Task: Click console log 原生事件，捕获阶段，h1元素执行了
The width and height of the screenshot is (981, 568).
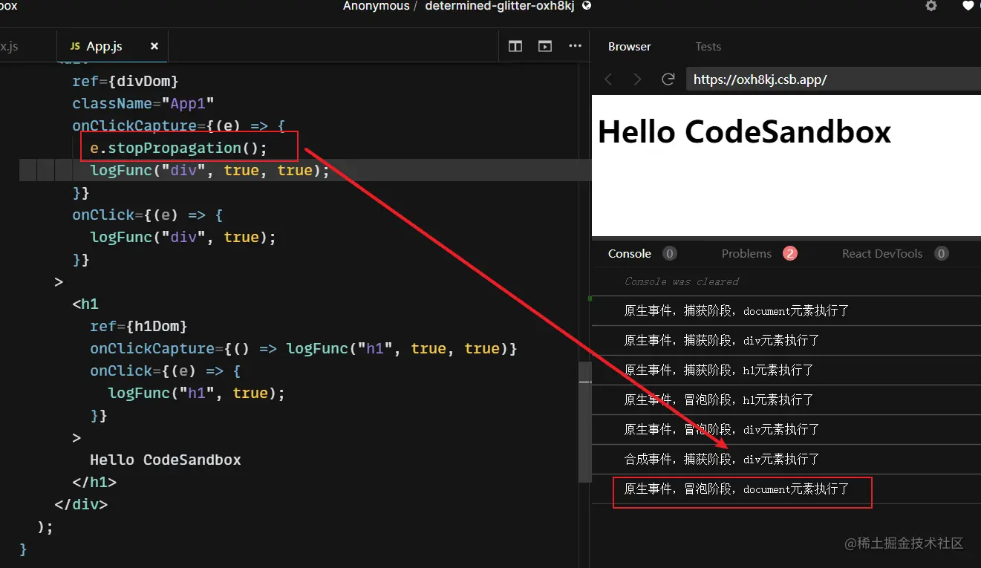Action: click(719, 370)
